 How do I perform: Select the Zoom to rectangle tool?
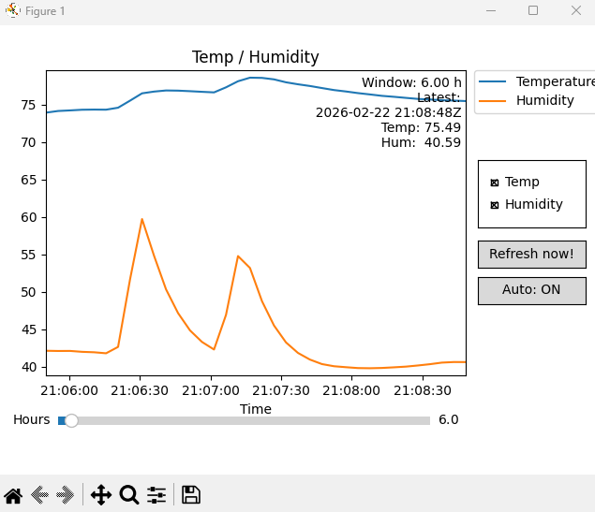(x=129, y=495)
